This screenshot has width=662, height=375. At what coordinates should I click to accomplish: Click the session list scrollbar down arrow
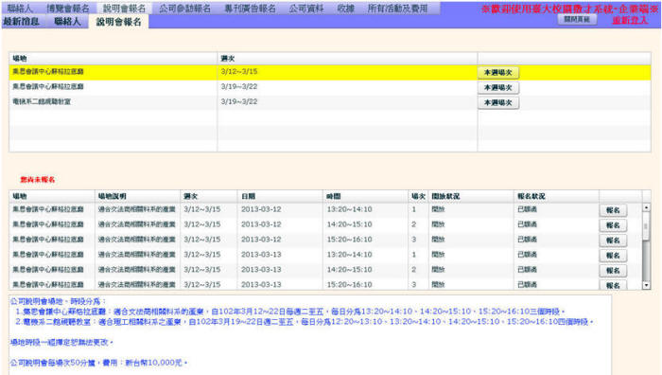click(x=646, y=285)
